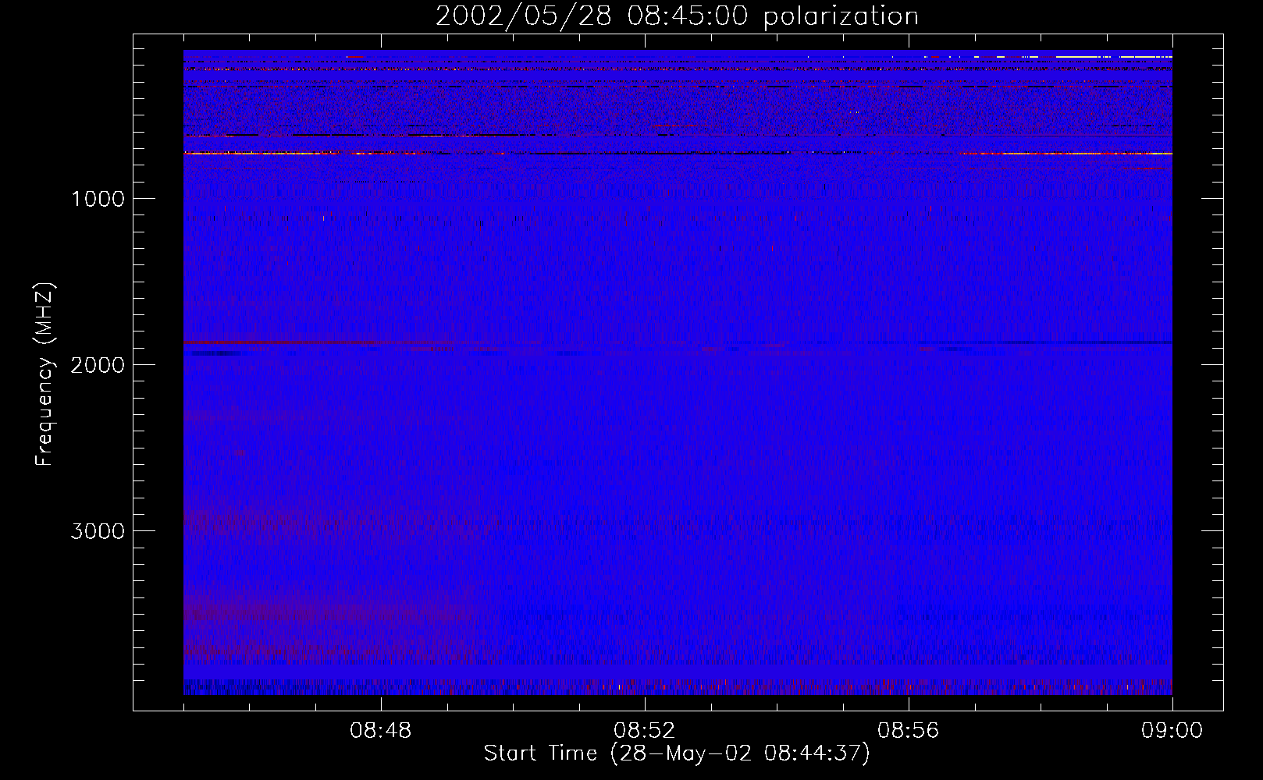The image size is (1263, 780).
Task: Select the 'Start Time (28-May-02 08:44:37)' label
Action: [677, 753]
